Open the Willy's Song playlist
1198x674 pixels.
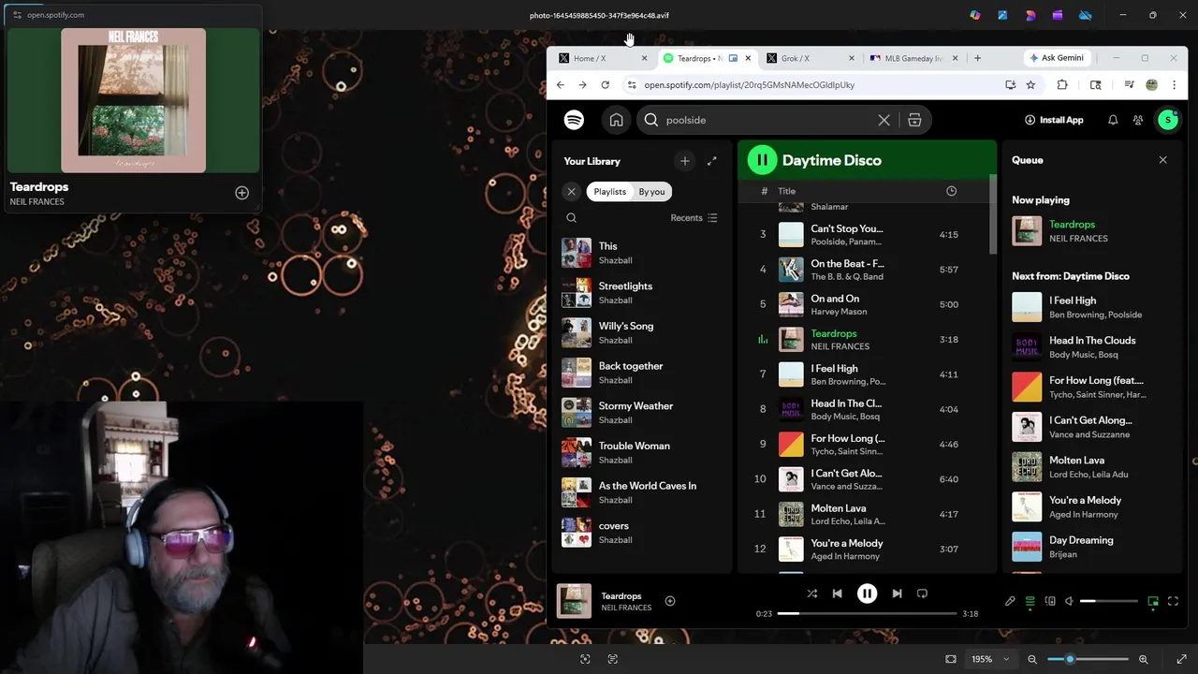tap(641, 332)
